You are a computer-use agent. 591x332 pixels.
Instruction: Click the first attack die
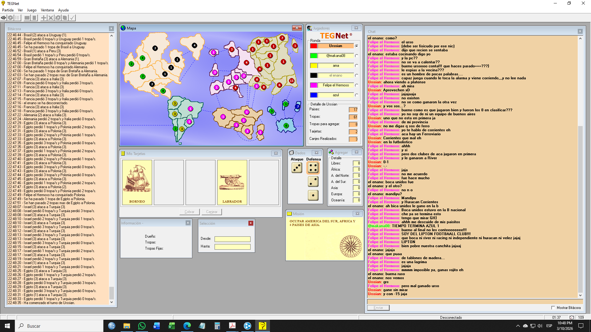(297, 168)
